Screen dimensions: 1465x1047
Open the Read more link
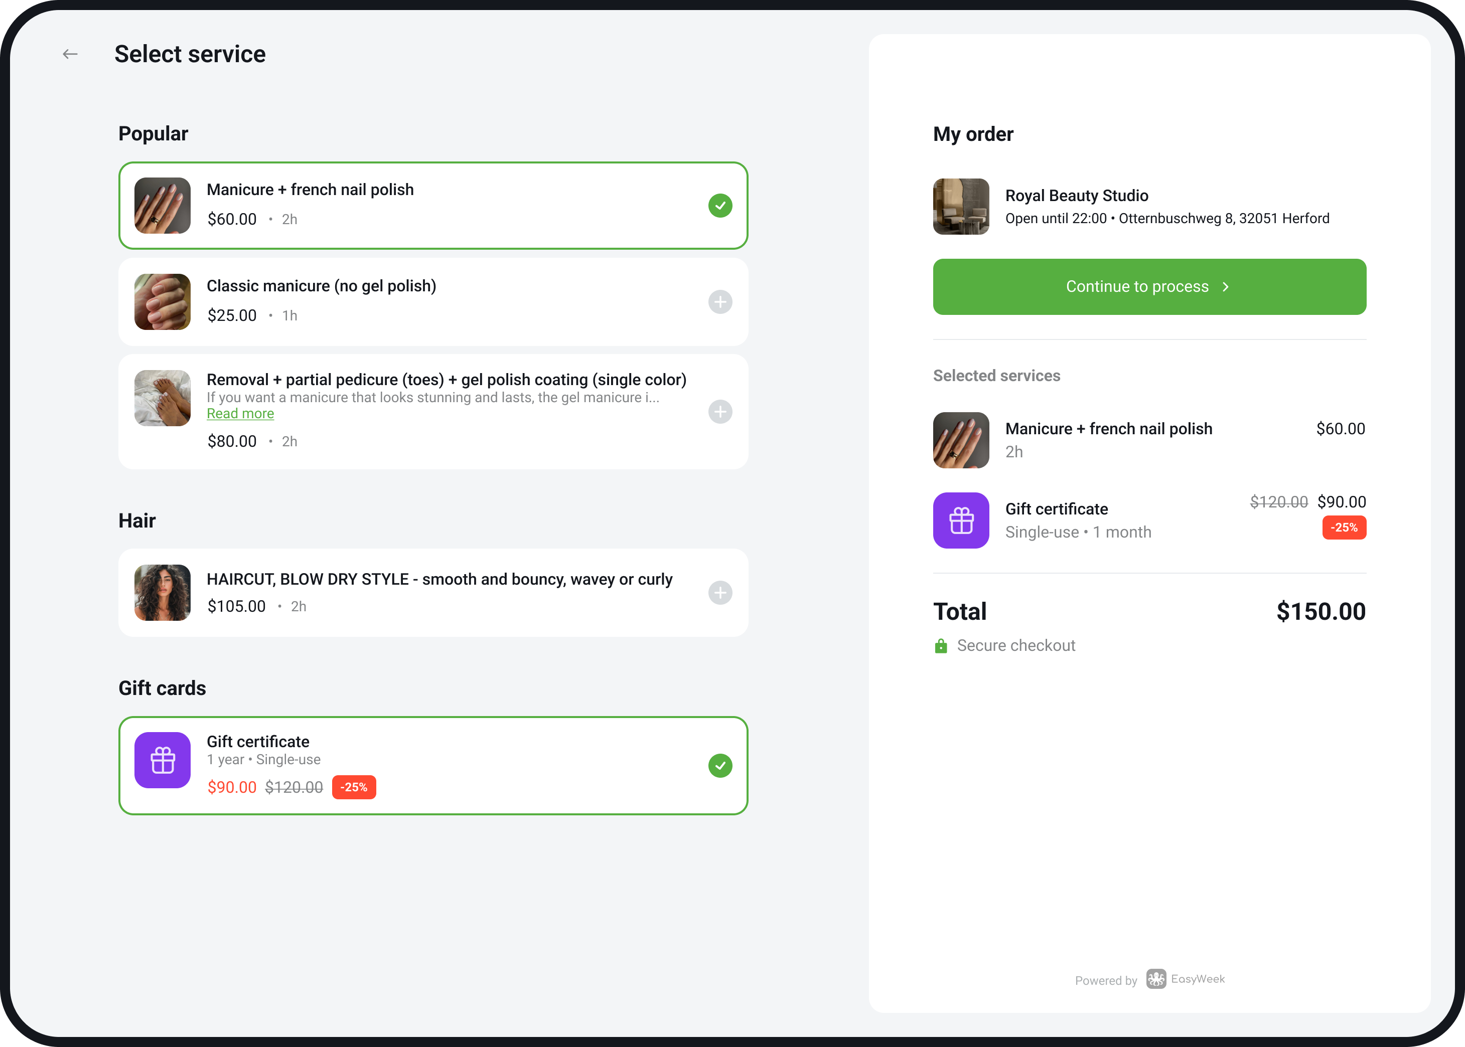240,414
